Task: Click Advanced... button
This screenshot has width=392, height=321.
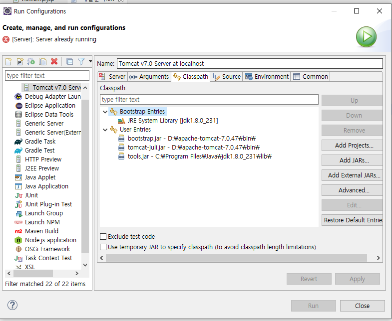Action: (352, 190)
